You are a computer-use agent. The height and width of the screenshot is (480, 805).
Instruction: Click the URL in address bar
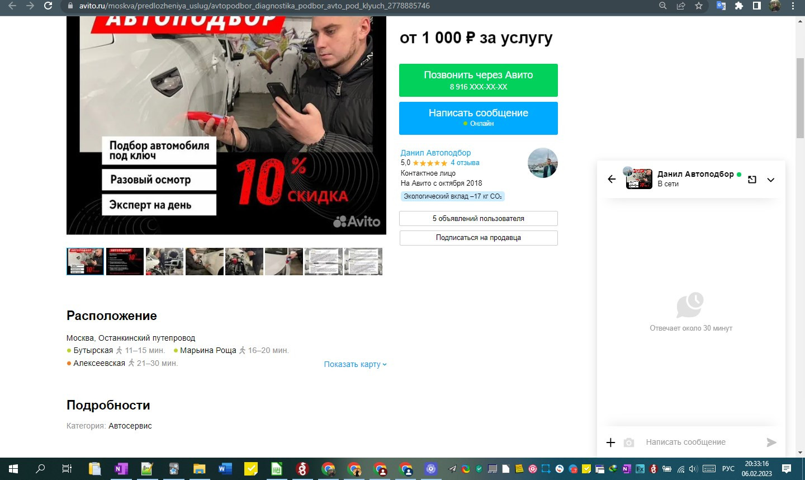pos(254,6)
